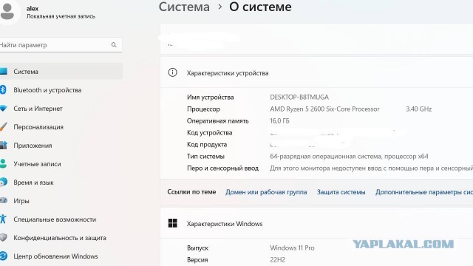Image resolution: width=473 pixels, height=266 pixels.
Task: Click the Найти параметр search field
Action: tap(61, 44)
